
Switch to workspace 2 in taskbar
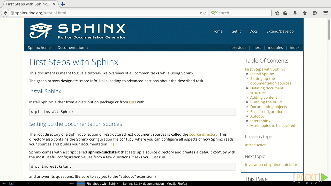pos(17,183)
